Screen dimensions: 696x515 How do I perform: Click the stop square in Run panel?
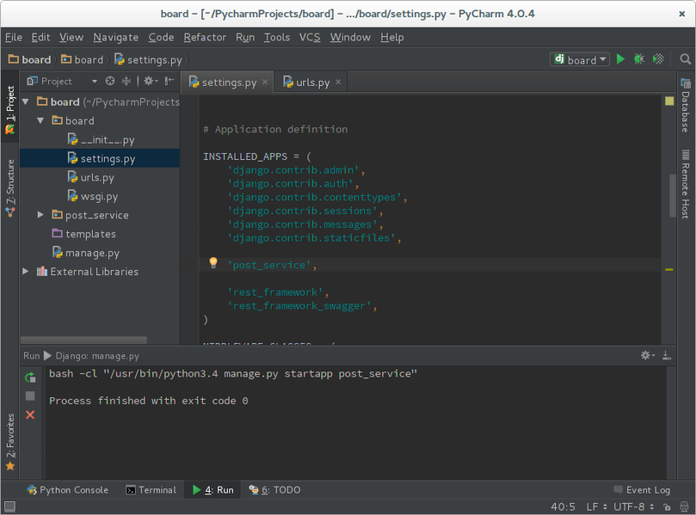30,395
